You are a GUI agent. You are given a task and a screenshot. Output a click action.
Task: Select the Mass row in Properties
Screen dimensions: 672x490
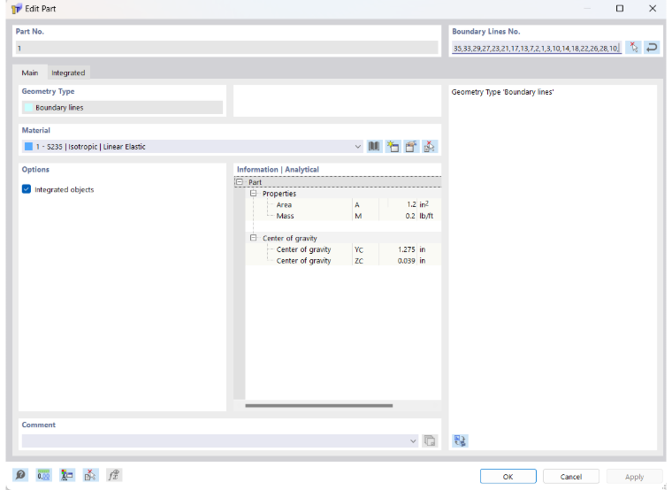[343, 216]
